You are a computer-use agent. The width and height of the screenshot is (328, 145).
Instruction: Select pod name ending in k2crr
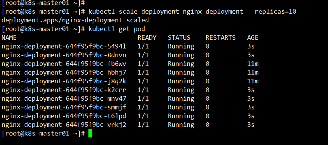click(x=64, y=90)
